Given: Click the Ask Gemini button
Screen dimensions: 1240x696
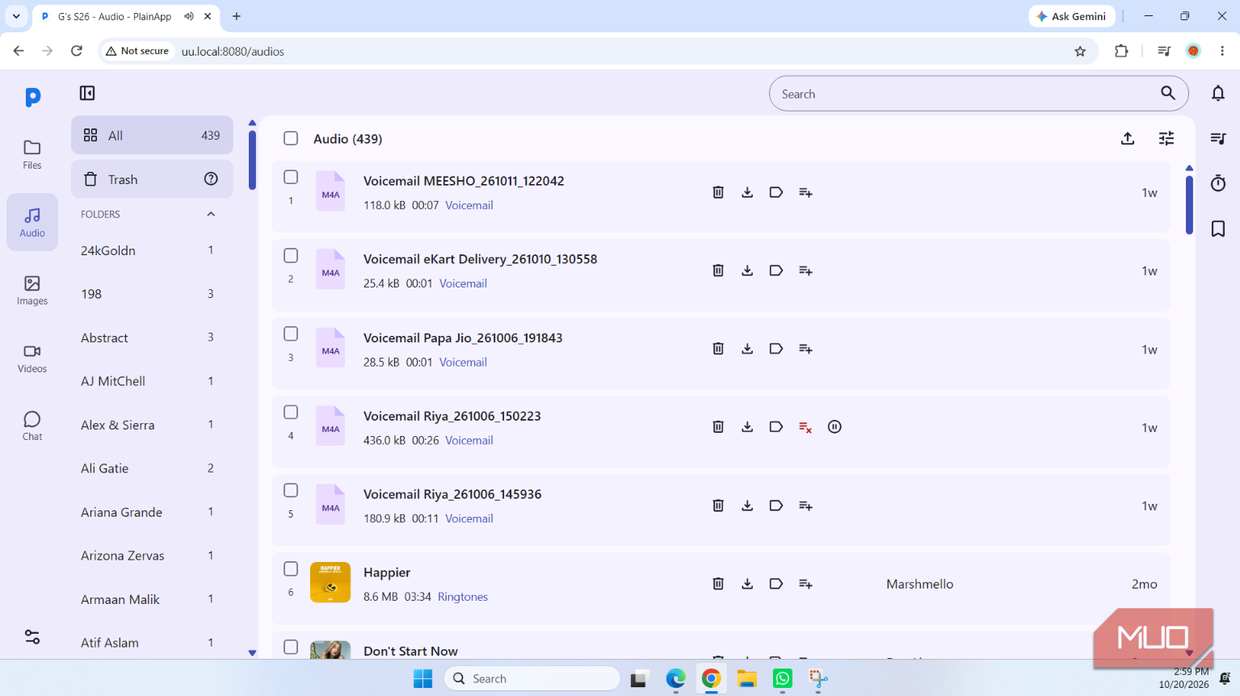Looking at the screenshot, I should pos(1072,16).
